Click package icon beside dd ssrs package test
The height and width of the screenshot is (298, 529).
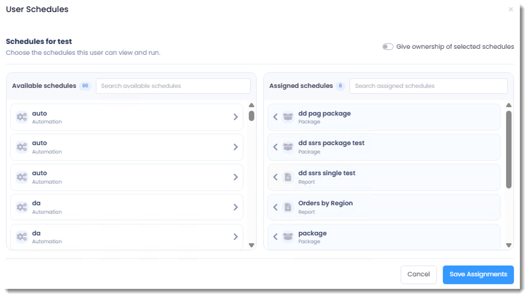pyautogui.click(x=288, y=147)
